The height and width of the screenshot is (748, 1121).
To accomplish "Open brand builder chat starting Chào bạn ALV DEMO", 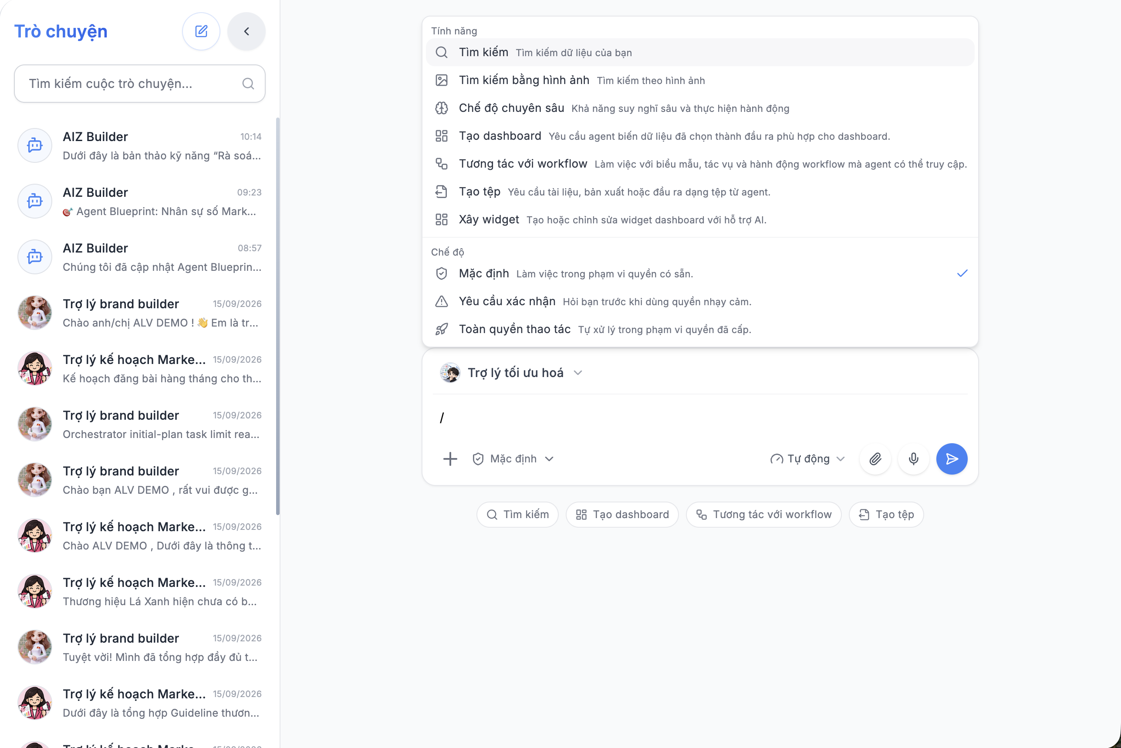I will tap(139, 480).
